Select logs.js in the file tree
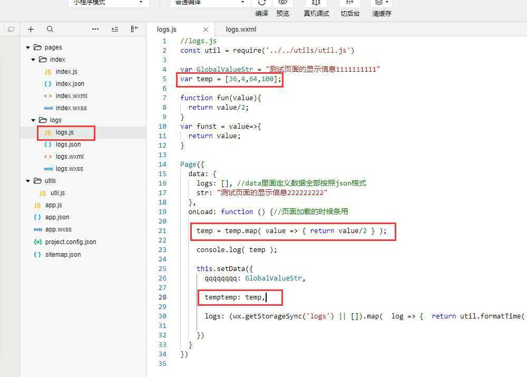The image size is (527, 377). pyautogui.click(x=64, y=132)
